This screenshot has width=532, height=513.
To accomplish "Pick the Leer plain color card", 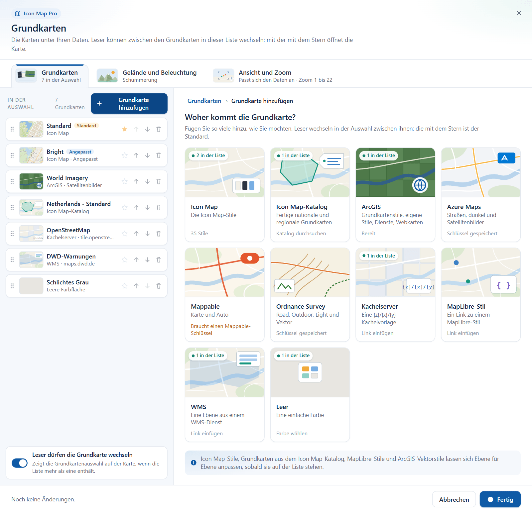I will click(310, 395).
